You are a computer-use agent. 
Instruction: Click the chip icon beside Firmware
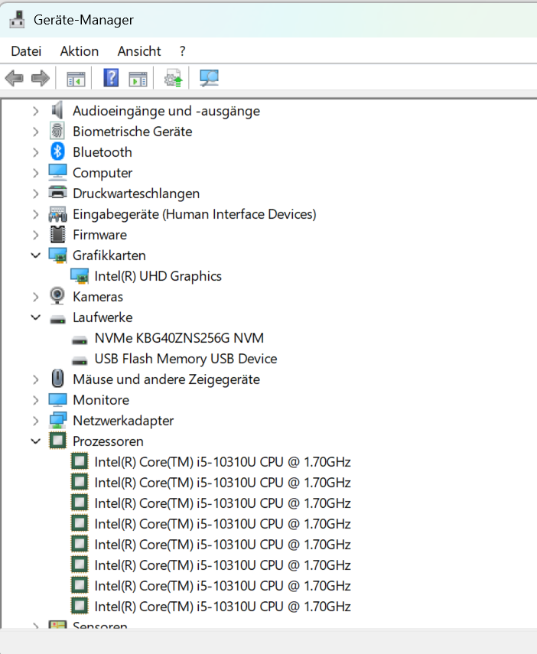tap(57, 234)
